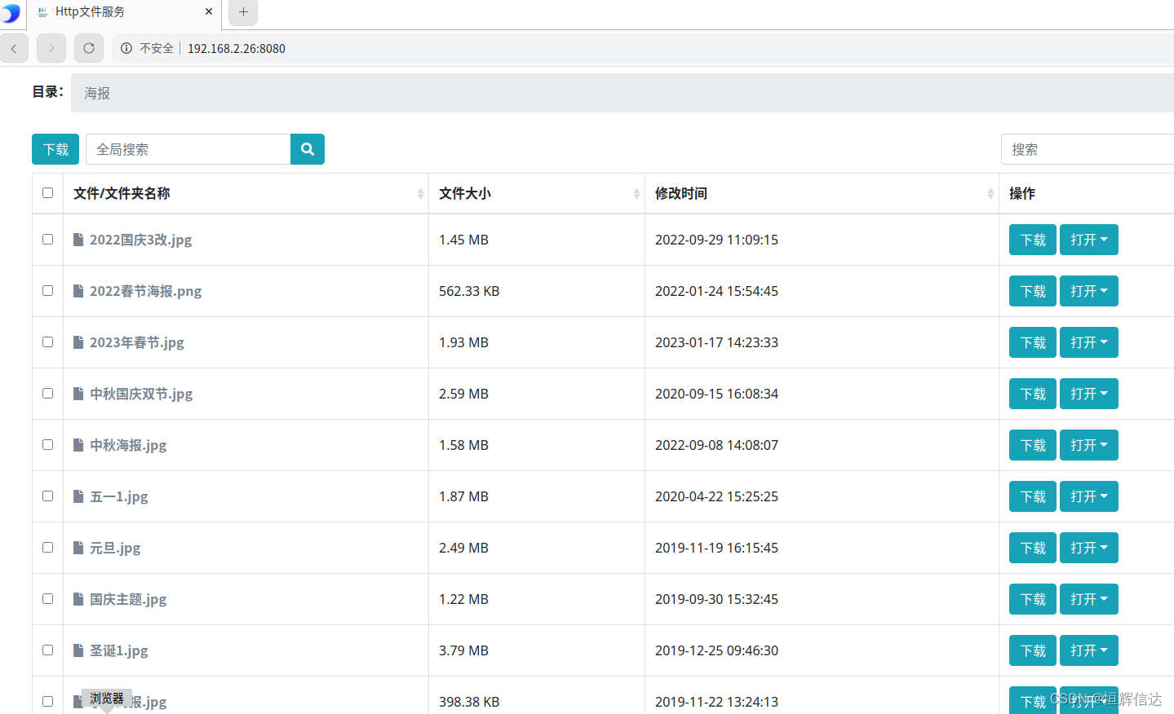Open the 五一1.jpg file link
1174x714 pixels.
119,496
